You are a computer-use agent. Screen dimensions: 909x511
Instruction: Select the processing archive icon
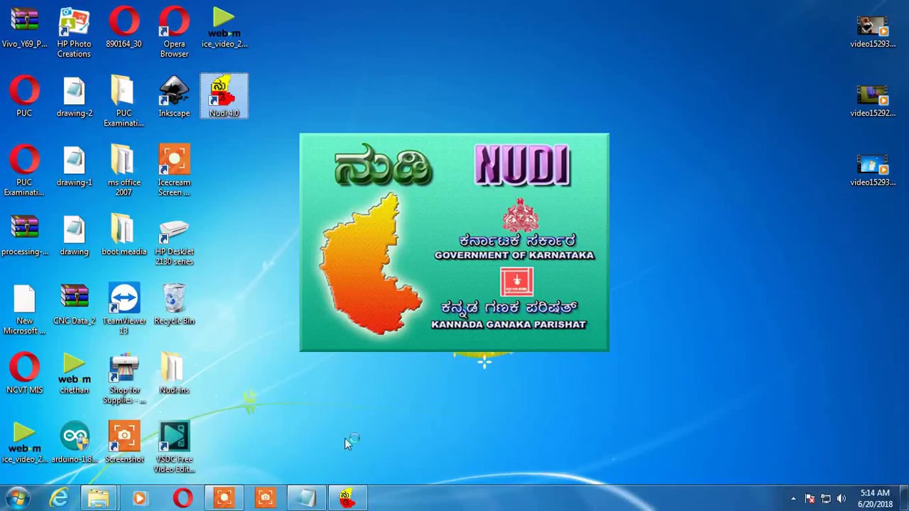tap(25, 235)
